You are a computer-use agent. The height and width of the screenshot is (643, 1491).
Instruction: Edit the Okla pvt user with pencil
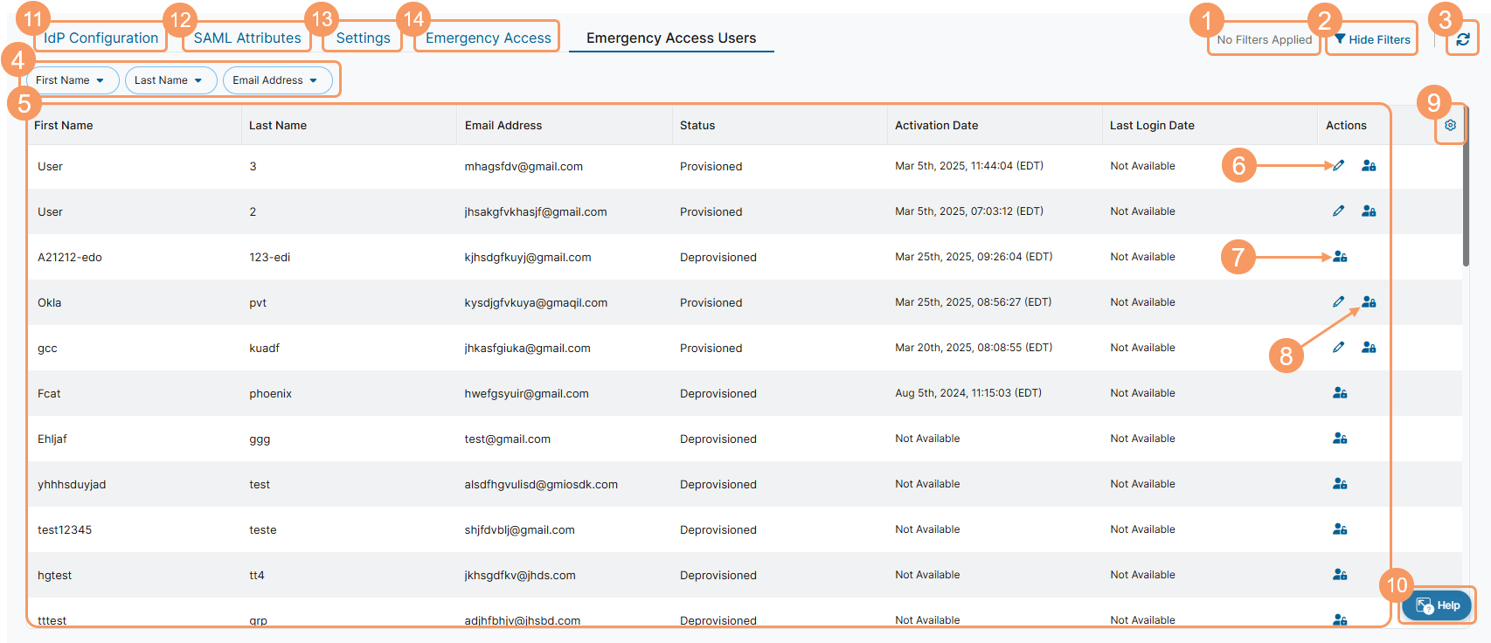[1338, 302]
